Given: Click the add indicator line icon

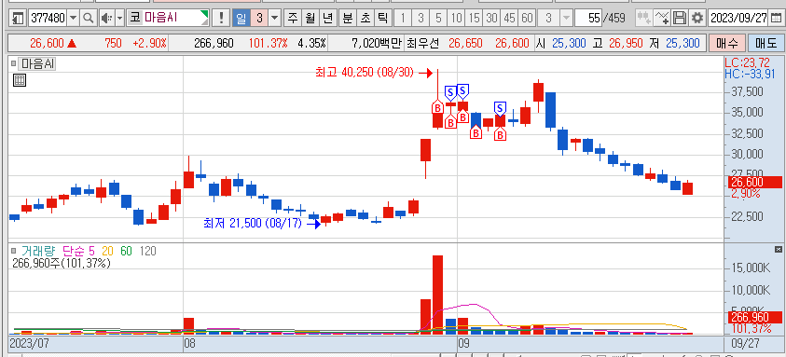Looking at the screenshot, I should (662, 19).
